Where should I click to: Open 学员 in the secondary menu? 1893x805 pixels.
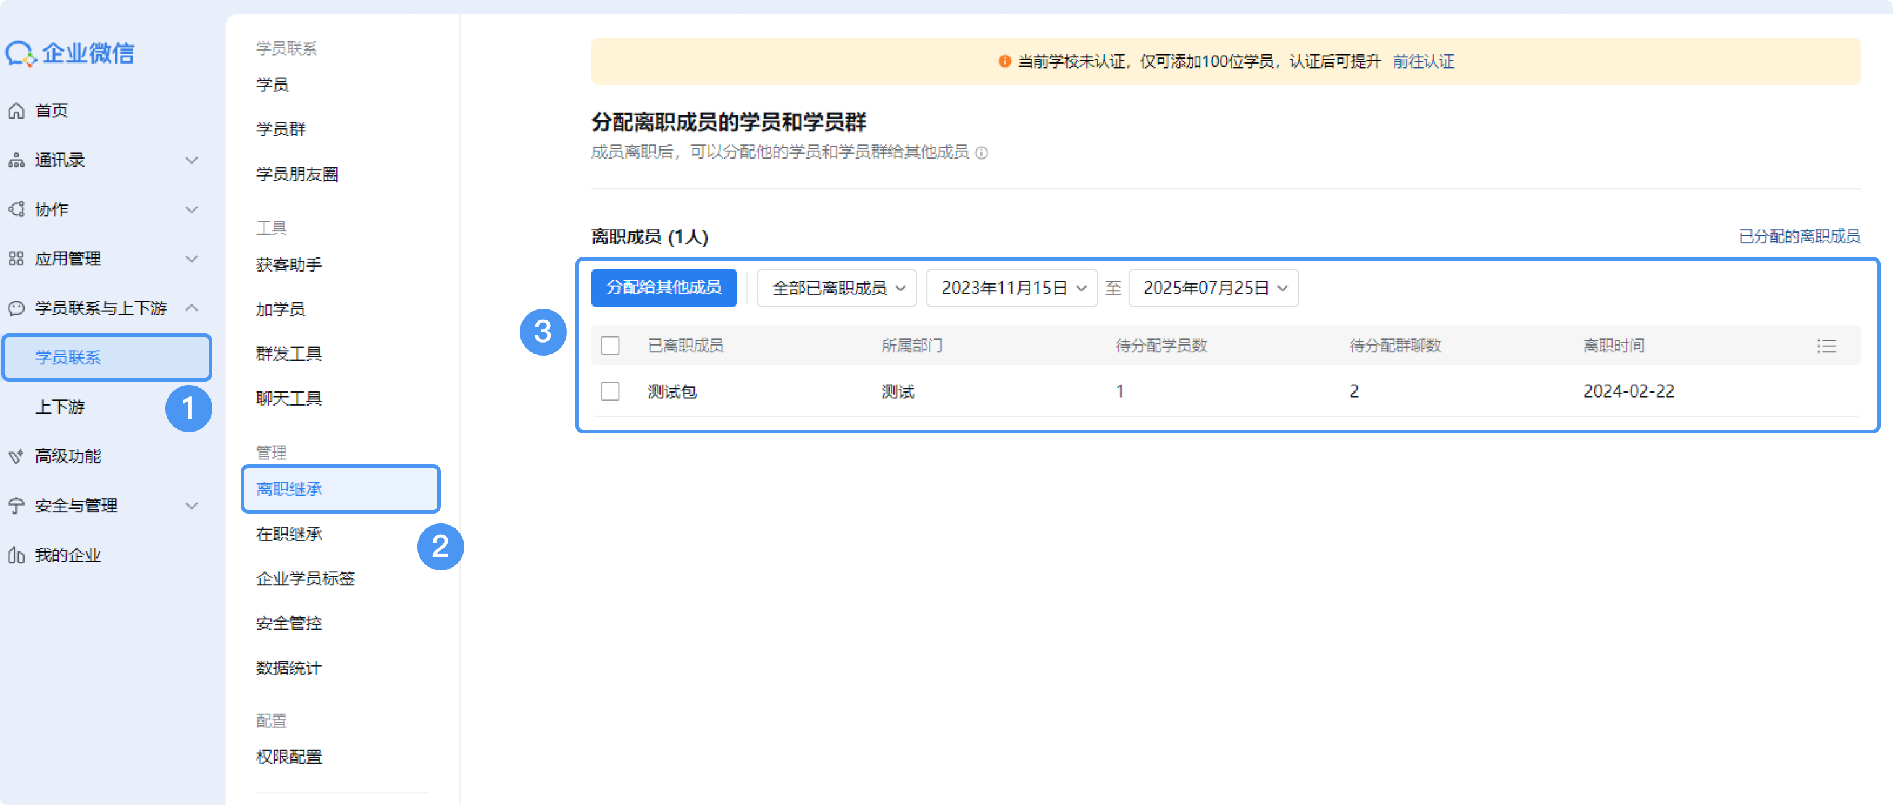273,85
